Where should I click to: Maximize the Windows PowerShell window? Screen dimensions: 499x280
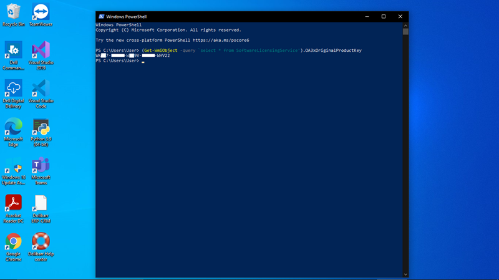point(383,16)
